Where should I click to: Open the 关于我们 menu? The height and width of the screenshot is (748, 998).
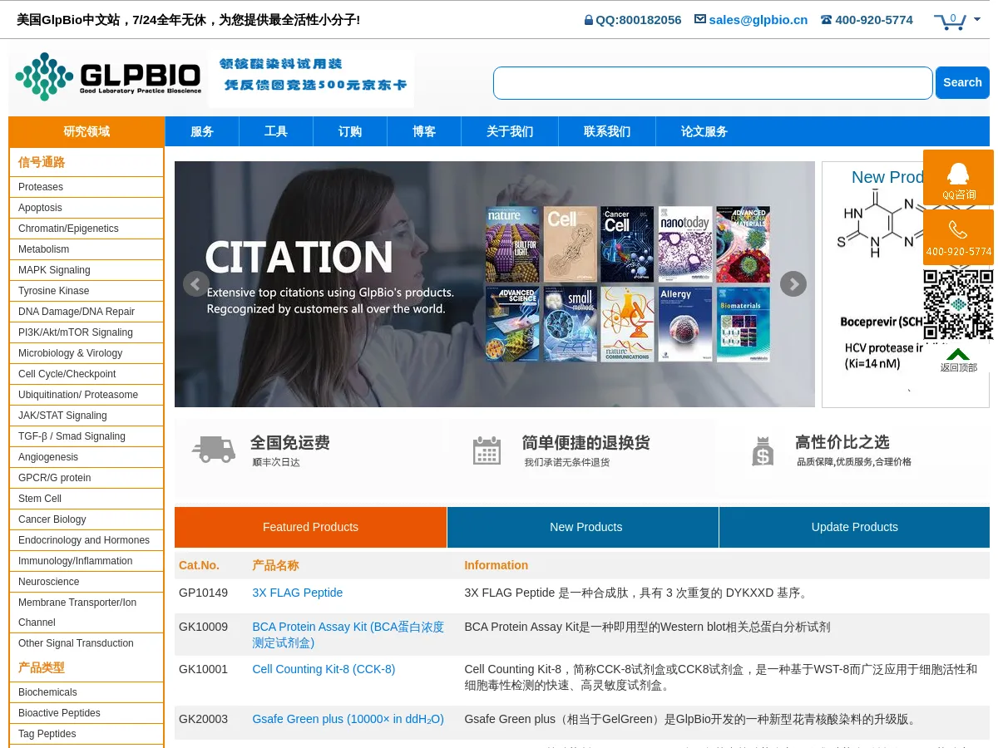click(509, 130)
